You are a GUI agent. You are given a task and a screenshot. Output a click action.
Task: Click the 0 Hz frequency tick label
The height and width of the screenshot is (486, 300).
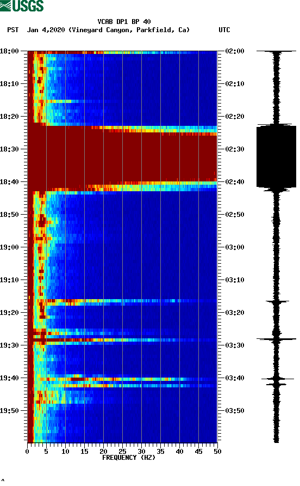click(27, 452)
